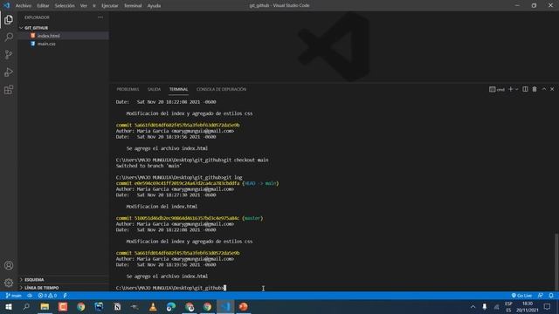Image resolution: width=559 pixels, height=314 pixels.
Task: Open the Source Control view
Action: 9,54
